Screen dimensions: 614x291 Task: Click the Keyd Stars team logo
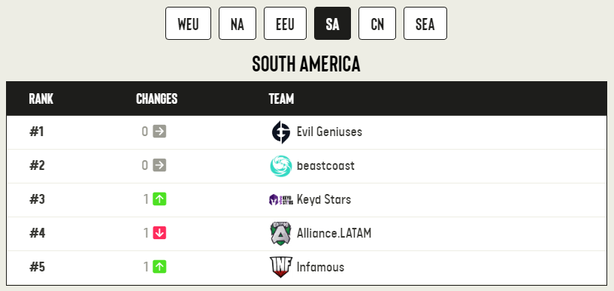(x=281, y=200)
